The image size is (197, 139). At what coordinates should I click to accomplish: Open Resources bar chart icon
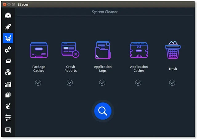[8, 84]
